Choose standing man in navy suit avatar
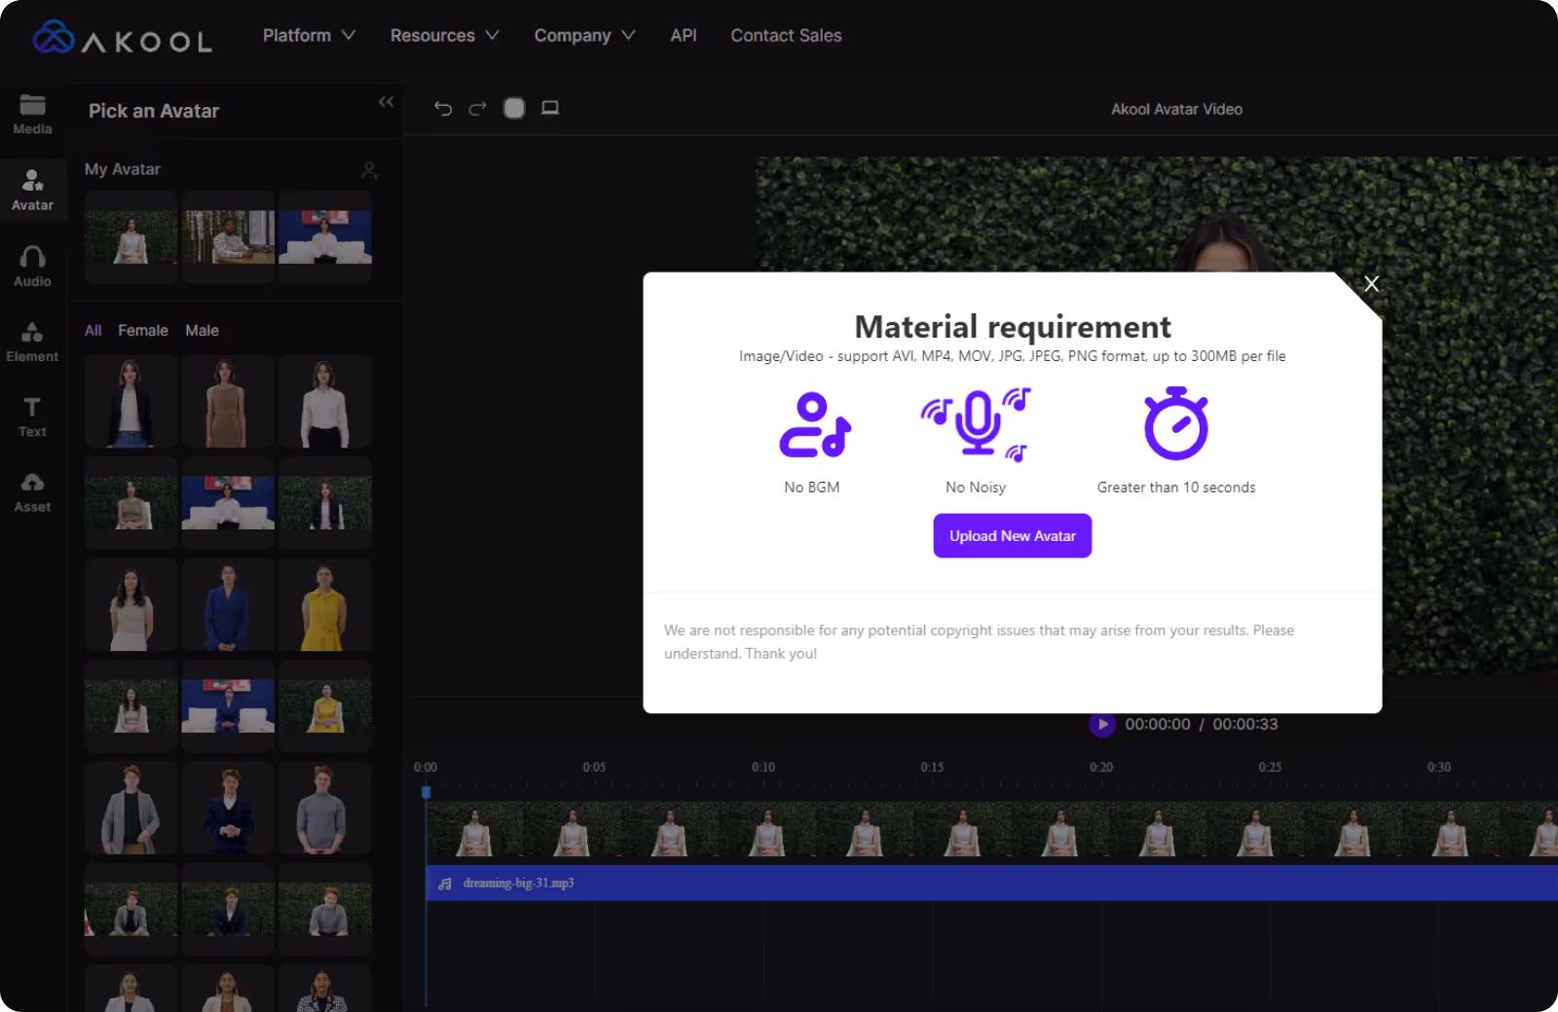This screenshot has height=1012, width=1558. click(228, 809)
